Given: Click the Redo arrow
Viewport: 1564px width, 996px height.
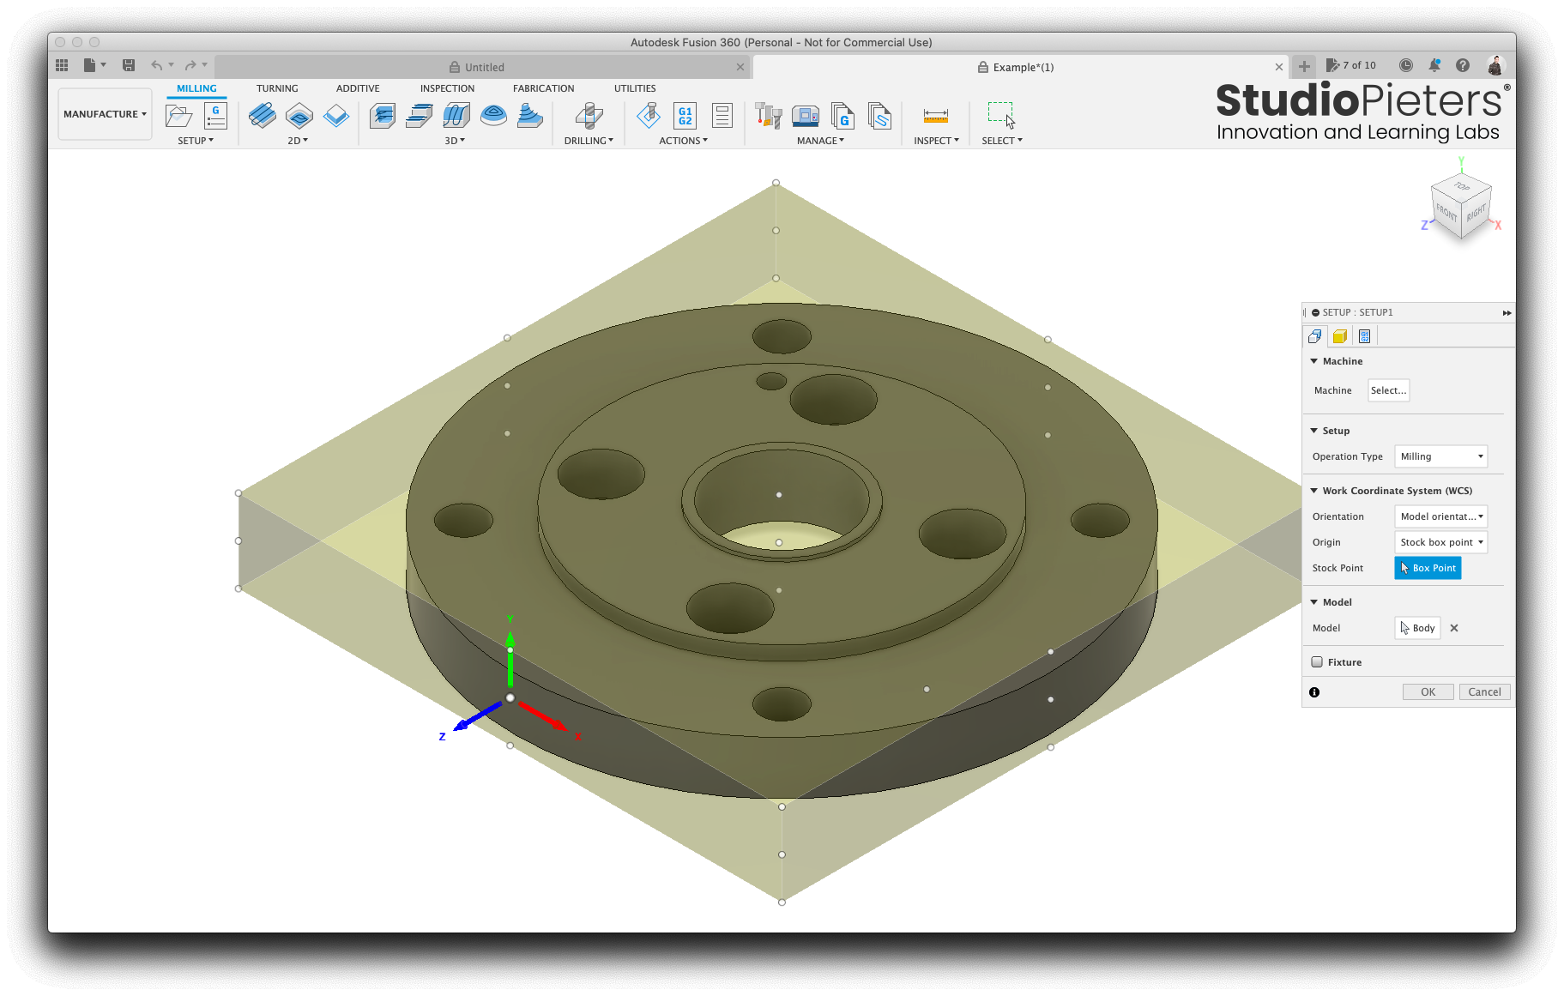Looking at the screenshot, I should (190, 65).
